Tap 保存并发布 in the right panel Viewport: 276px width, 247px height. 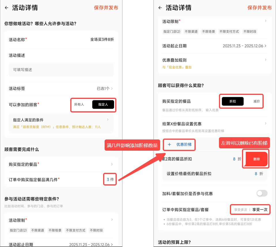(259, 8)
